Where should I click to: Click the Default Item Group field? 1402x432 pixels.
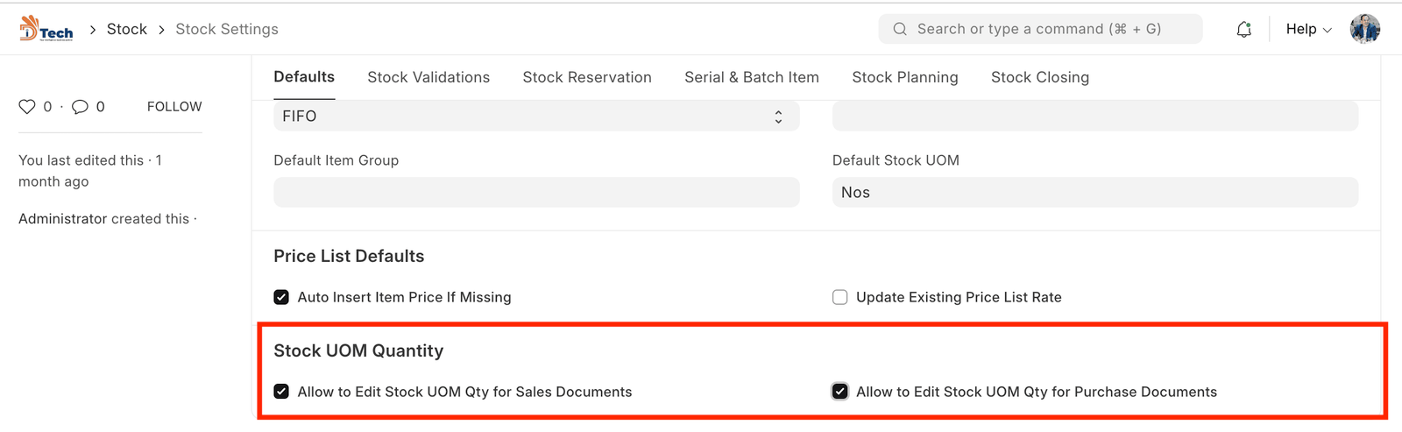click(536, 193)
